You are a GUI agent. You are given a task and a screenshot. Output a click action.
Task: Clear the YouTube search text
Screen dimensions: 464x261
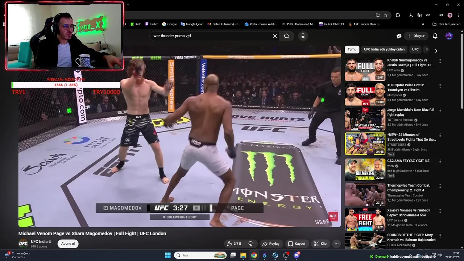(x=275, y=36)
